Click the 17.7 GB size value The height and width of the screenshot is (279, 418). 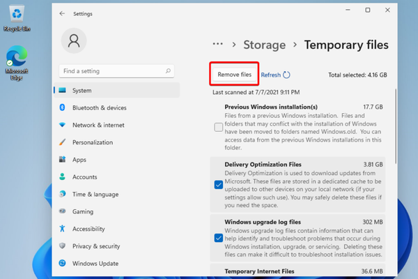pyautogui.click(x=373, y=107)
